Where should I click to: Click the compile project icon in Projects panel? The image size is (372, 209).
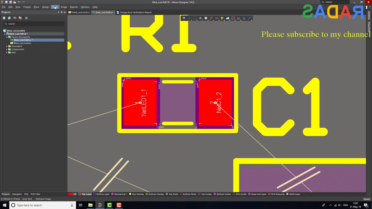pos(15,18)
